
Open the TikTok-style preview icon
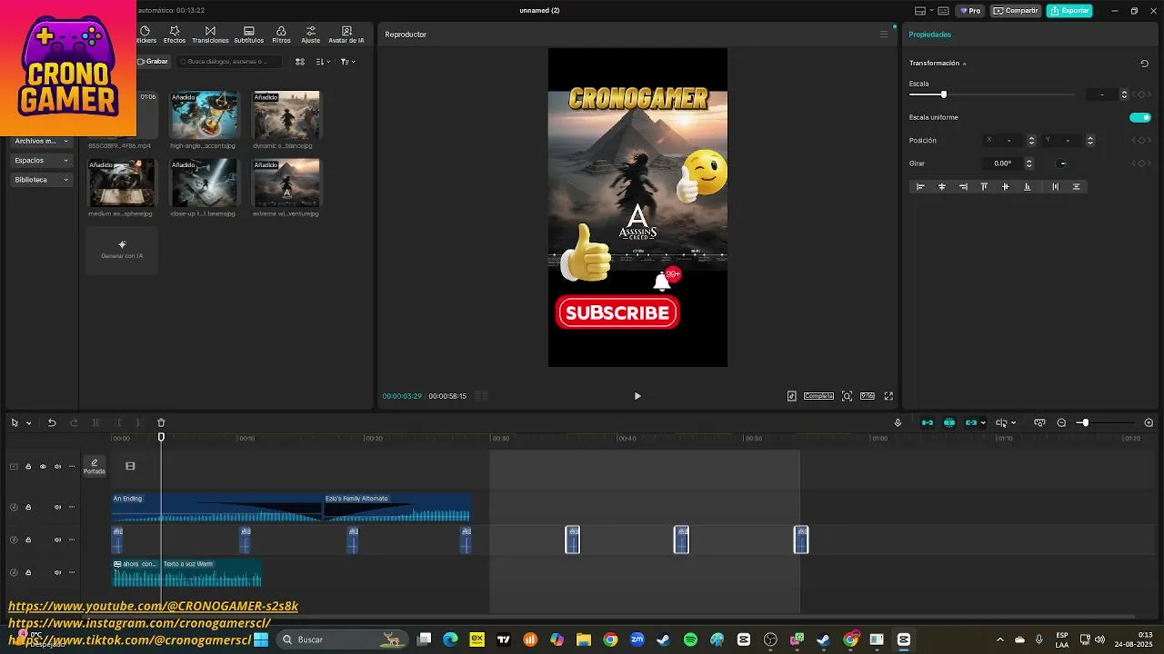click(791, 396)
